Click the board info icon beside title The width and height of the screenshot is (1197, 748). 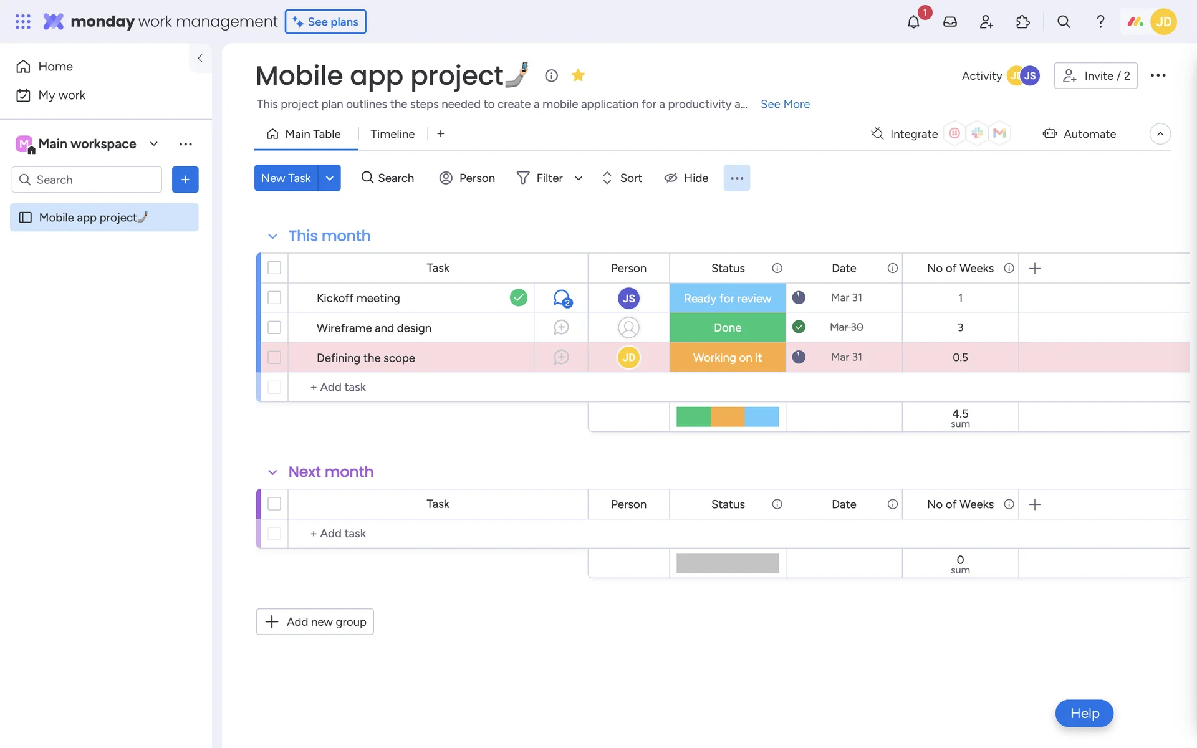[551, 75]
